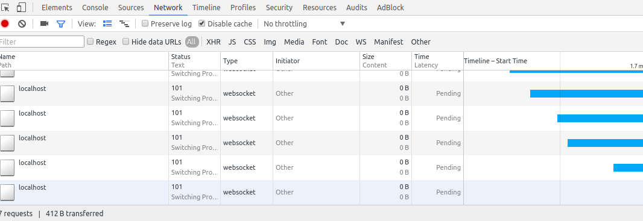The image size is (643, 221).
Task: Uncheck the Disable cache checkbox
Action: click(201, 23)
